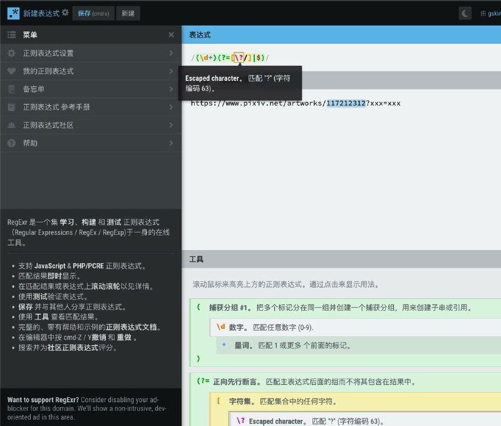
Task: Click the highlighted \? token in the expression
Action: pos(239,57)
